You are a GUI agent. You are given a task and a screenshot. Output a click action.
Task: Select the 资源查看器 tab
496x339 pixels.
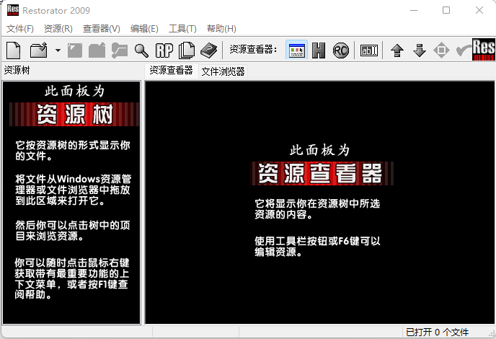[x=171, y=70]
